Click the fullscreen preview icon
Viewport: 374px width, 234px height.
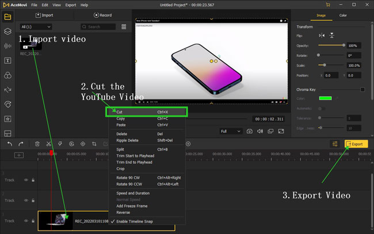click(281, 131)
